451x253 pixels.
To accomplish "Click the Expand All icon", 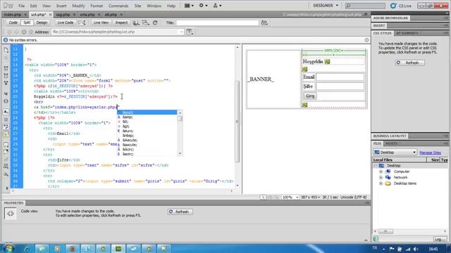I will (6, 83).
